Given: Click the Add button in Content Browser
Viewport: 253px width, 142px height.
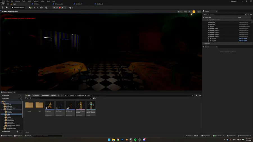Looking at the screenshot, I should [x=28, y=95].
